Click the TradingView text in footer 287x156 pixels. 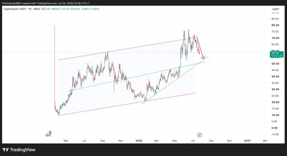[23, 150]
